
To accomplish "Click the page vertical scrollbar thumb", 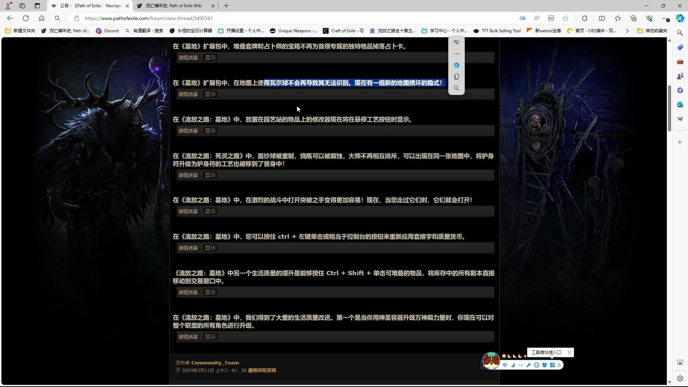I will (669, 108).
